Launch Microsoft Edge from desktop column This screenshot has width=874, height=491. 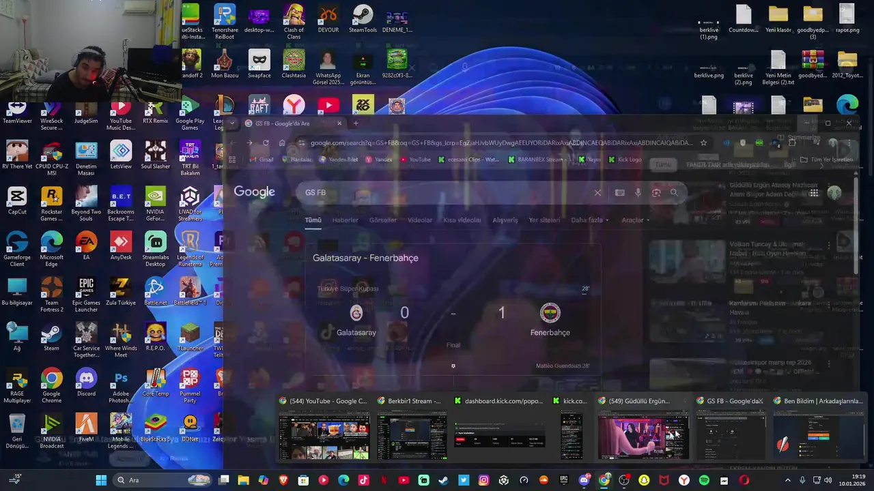[x=51, y=250]
